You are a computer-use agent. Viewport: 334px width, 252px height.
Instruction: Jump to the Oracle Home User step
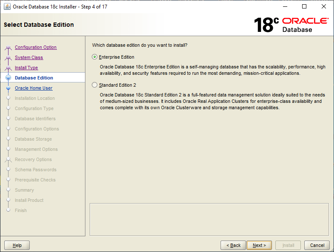pyautogui.click(x=34, y=88)
